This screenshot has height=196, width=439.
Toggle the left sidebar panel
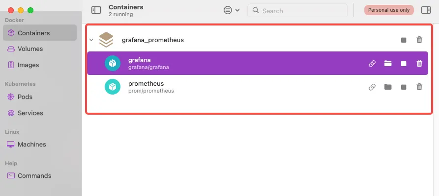pyautogui.click(x=96, y=10)
